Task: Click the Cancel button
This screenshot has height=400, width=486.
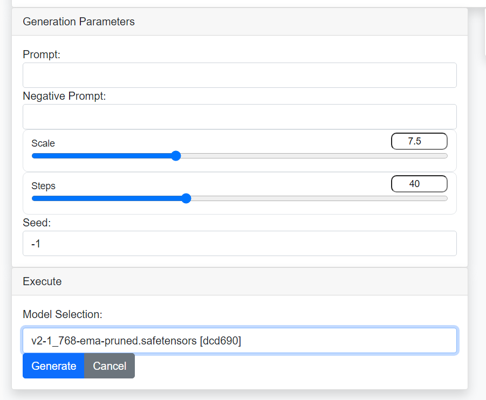Action: point(109,365)
